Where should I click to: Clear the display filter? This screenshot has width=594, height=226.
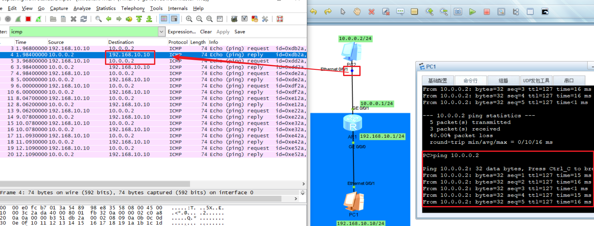[x=206, y=31]
